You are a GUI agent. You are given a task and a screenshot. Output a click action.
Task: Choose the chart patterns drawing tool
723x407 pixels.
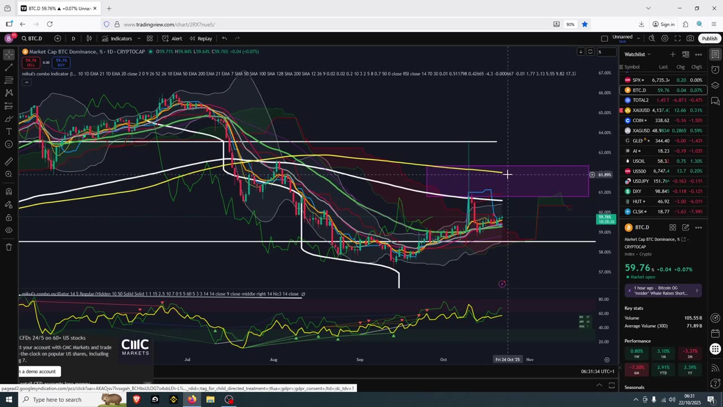(x=9, y=93)
